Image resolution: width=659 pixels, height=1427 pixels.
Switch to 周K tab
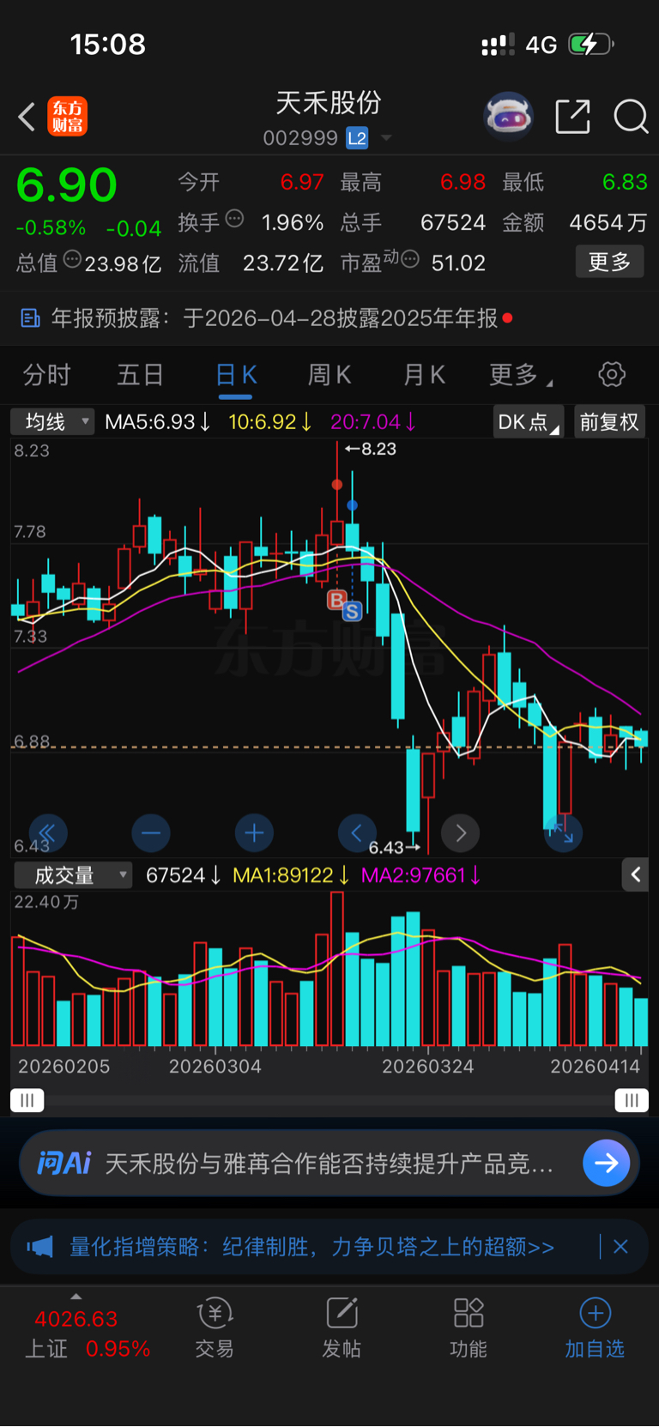tap(329, 375)
